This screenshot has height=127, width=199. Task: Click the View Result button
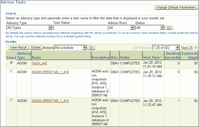coord(19,48)
